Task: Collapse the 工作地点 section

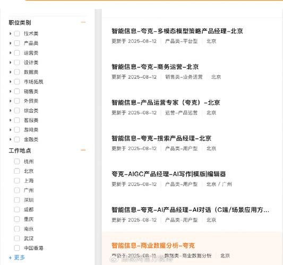Action: click(x=83, y=150)
